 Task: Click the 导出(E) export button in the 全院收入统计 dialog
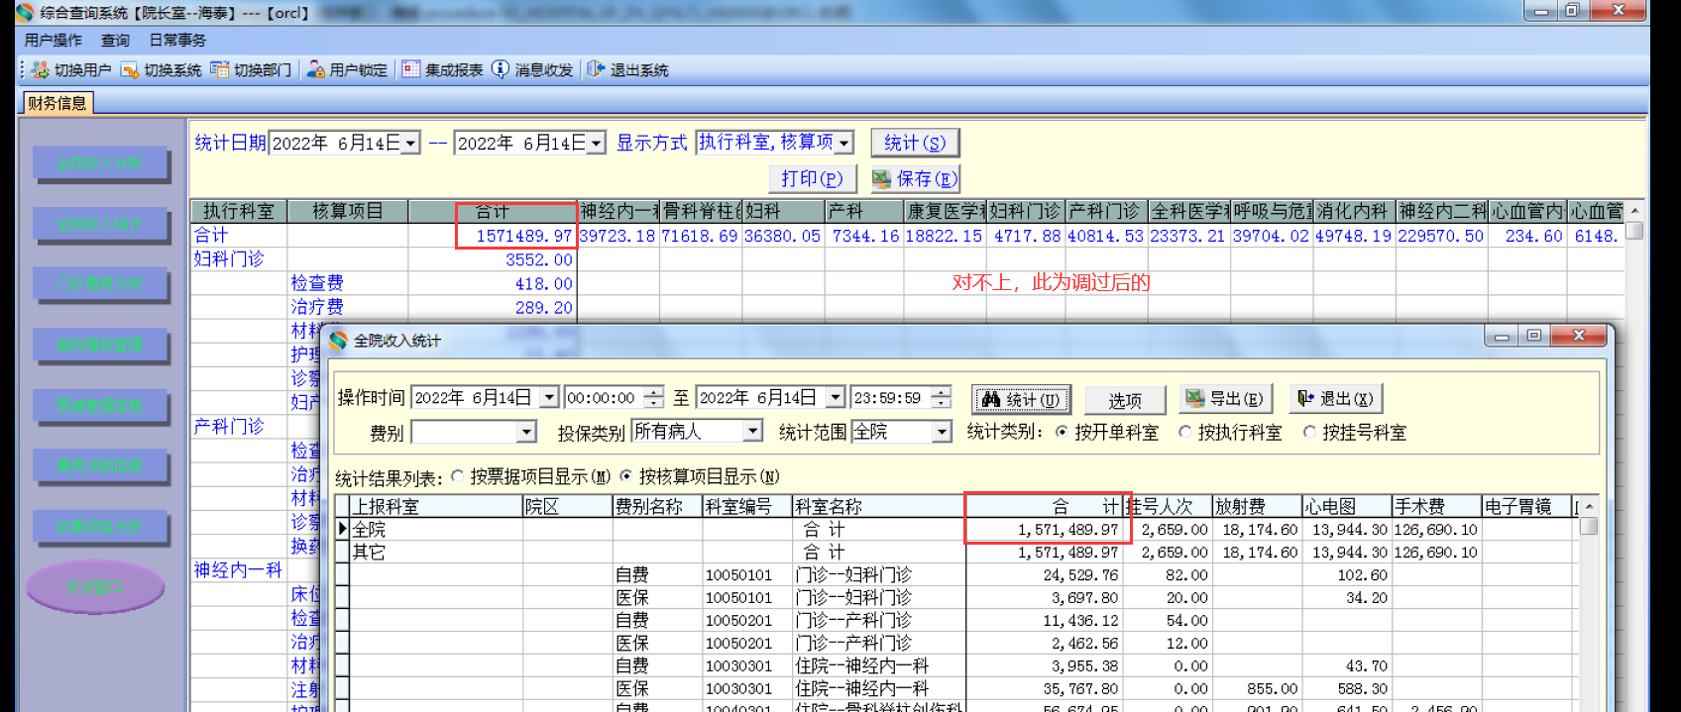tap(1225, 399)
